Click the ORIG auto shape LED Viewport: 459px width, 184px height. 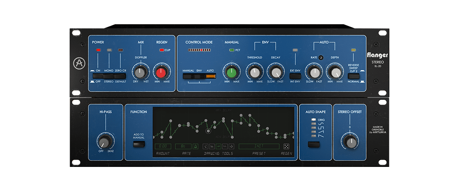pos(313,119)
